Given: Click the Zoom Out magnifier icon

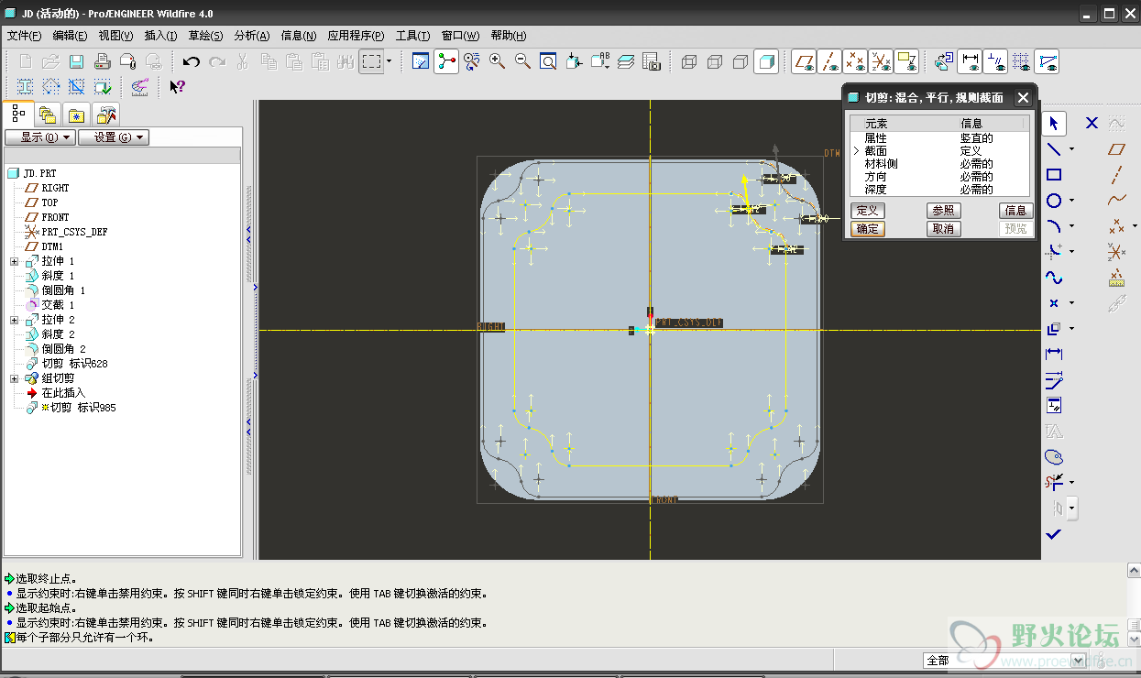Looking at the screenshot, I should [x=522, y=61].
